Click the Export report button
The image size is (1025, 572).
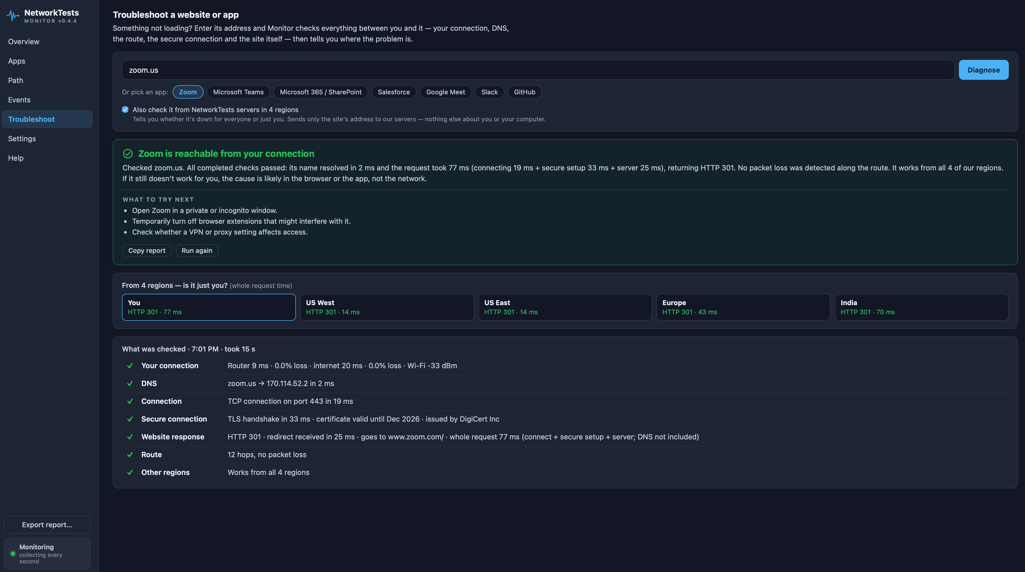click(x=47, y=525)
